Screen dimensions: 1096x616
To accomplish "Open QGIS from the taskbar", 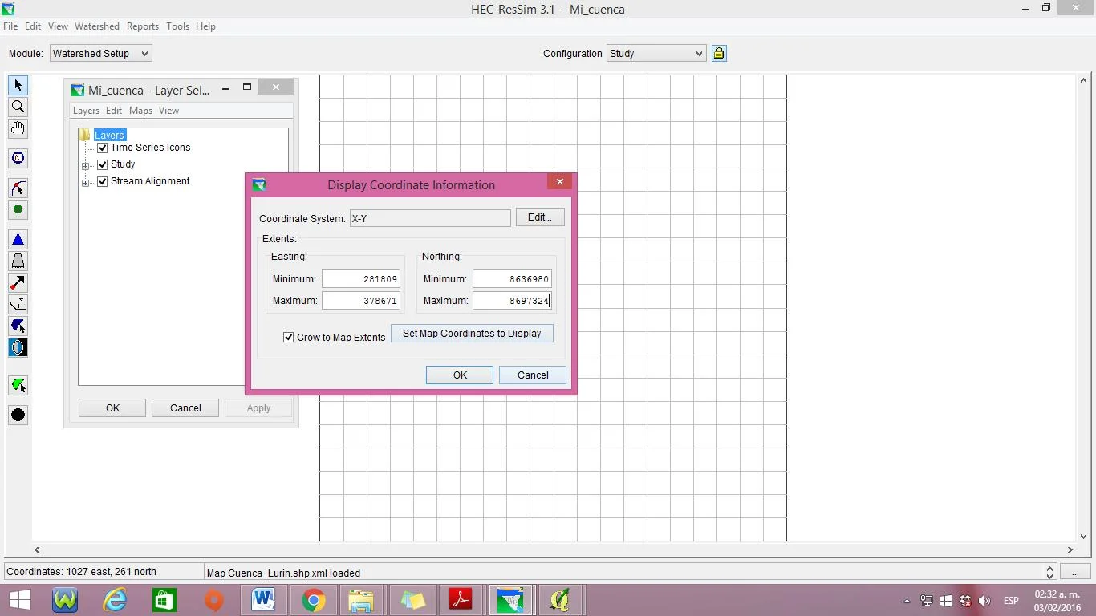I will coord(559,599).
